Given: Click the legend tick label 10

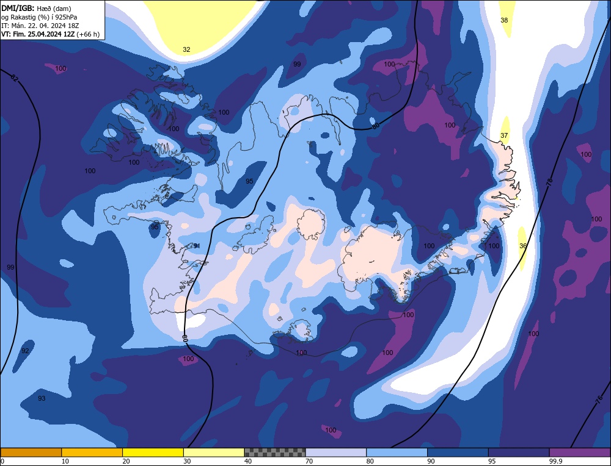Looking at the screenshot, I should 65,461.
